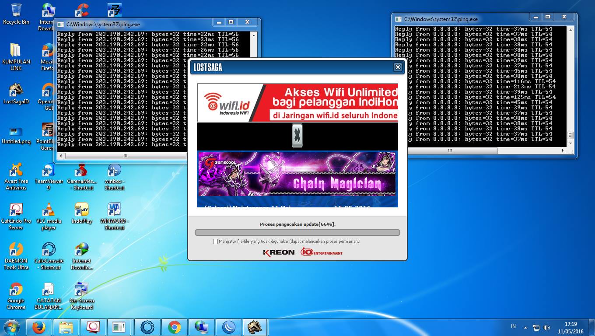Open Windows Explorer from the taskbar
Image resolution: width=595 pixels, height=336 pixels.
tap(66, 327)
